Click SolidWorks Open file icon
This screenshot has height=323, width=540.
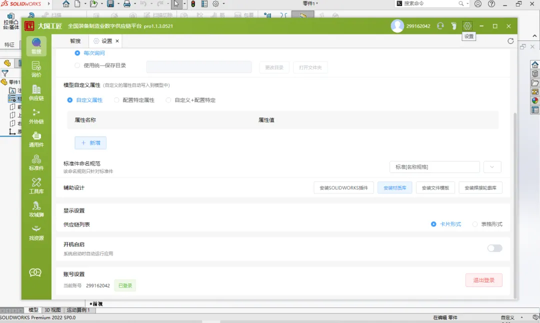(93, 4)
